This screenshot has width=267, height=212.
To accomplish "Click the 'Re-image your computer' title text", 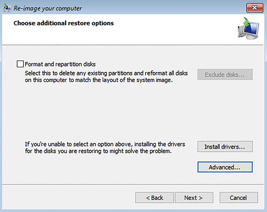I will point(48,8).
